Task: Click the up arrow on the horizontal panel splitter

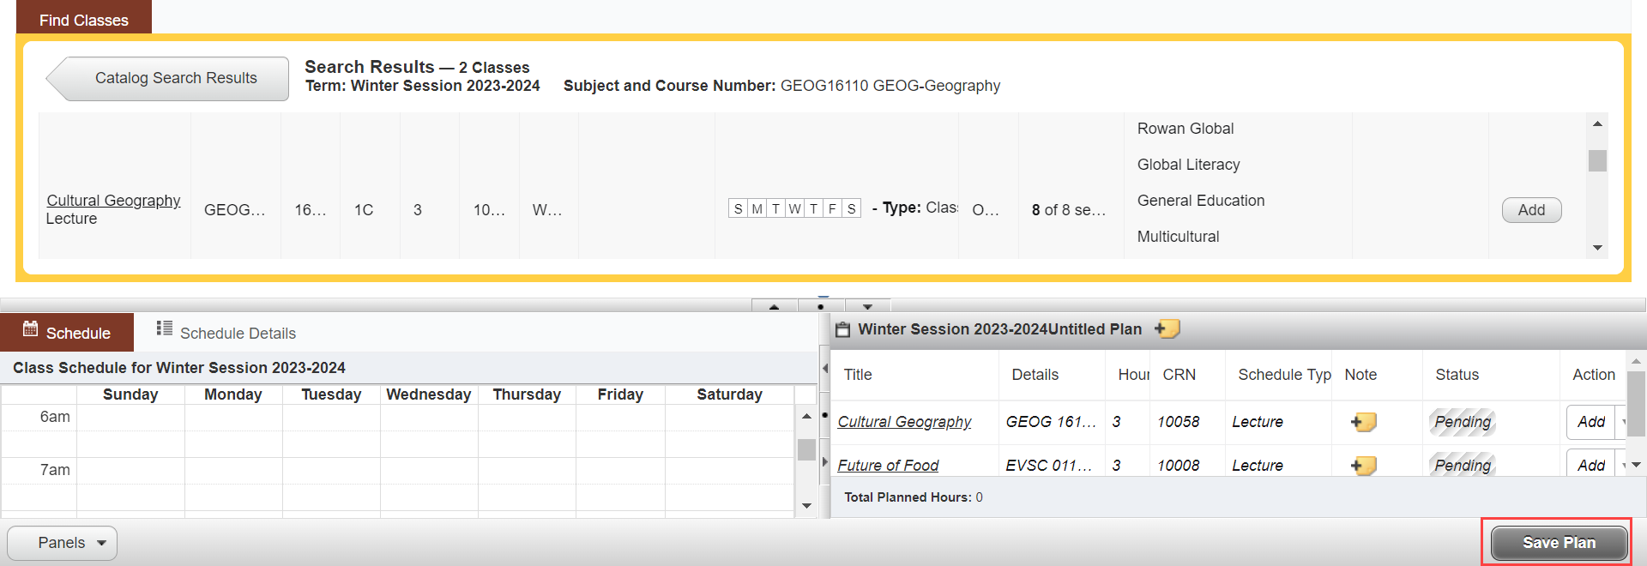Action: point(775,306)
